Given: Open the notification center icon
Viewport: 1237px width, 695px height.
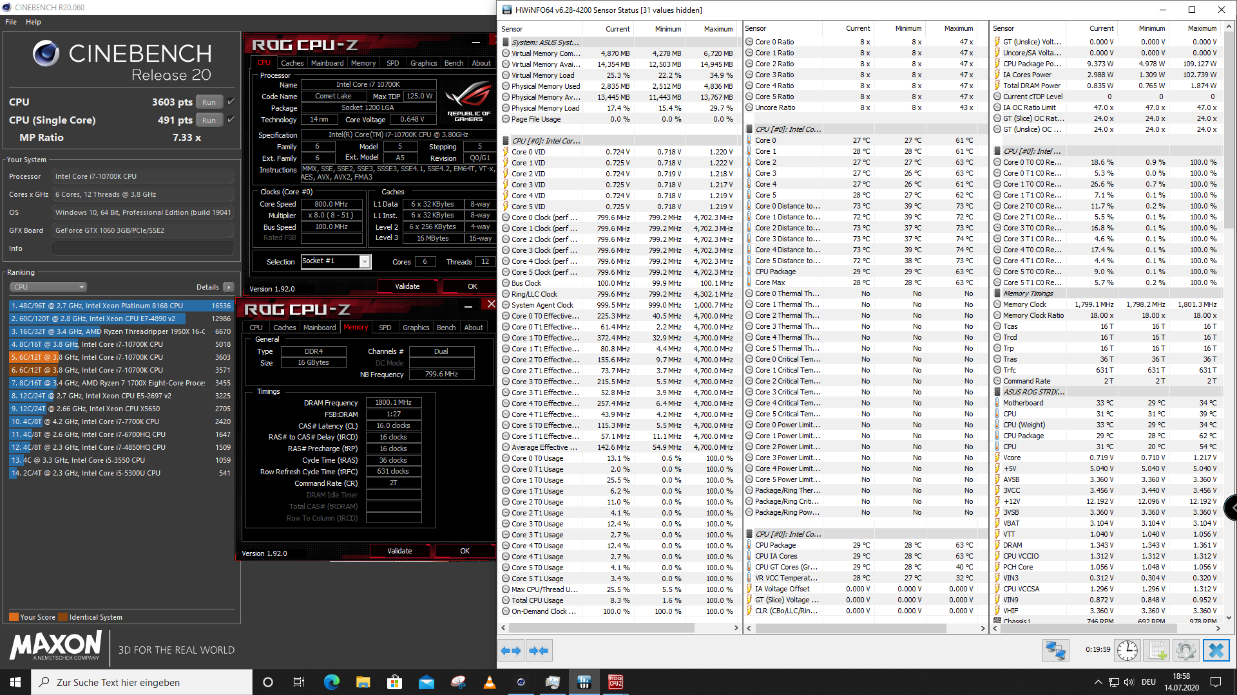Looking at the screenshot, I should (1216, 682).
